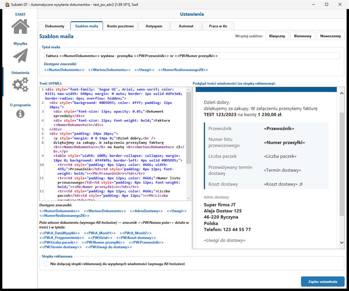Insert the <<PW:Koszt dostawy>> custom field tag

[136, 238]
